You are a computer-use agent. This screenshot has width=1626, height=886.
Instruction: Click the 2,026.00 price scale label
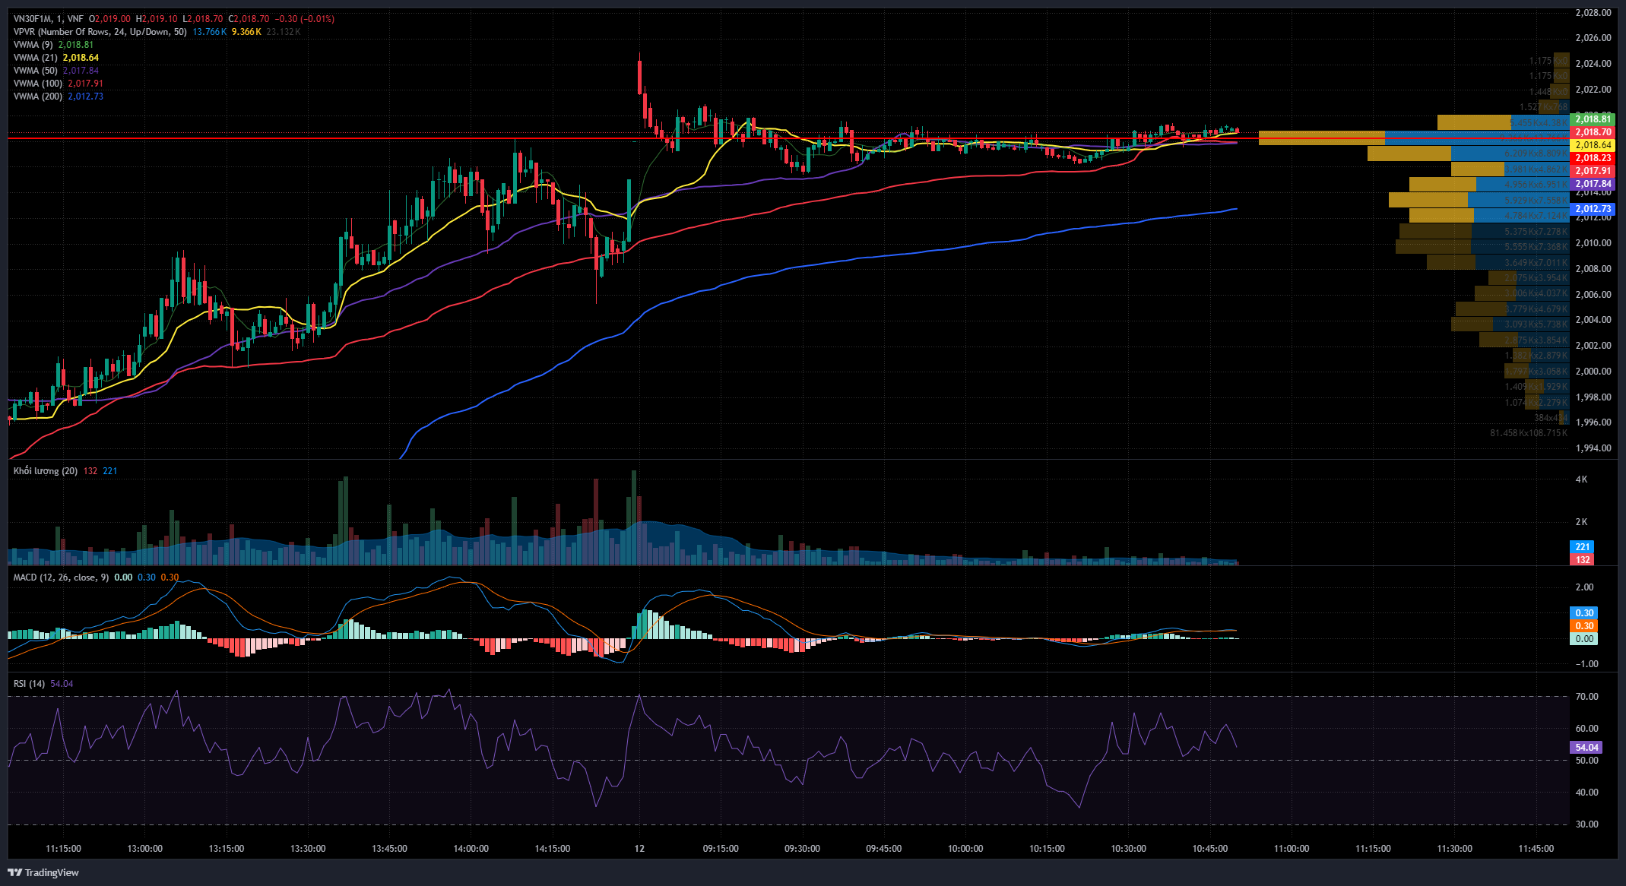(1593, 38)
